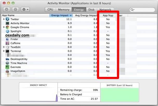The height and width of the screenshot is (106, 158).
Task: Expand the Terminal disclosure triangle
Action: click(x=4, y=51)
